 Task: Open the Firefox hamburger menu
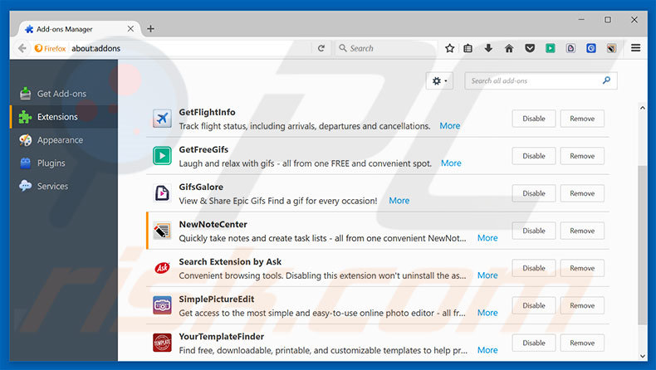[635, 48]
